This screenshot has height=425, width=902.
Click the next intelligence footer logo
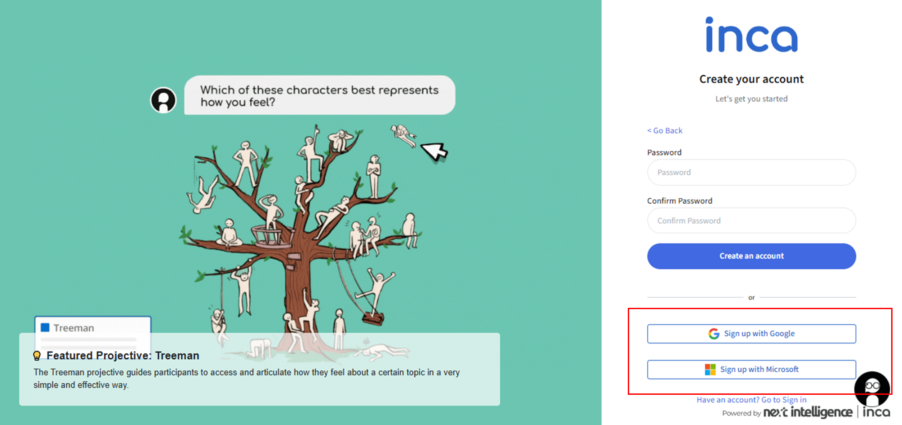(807, 412)
